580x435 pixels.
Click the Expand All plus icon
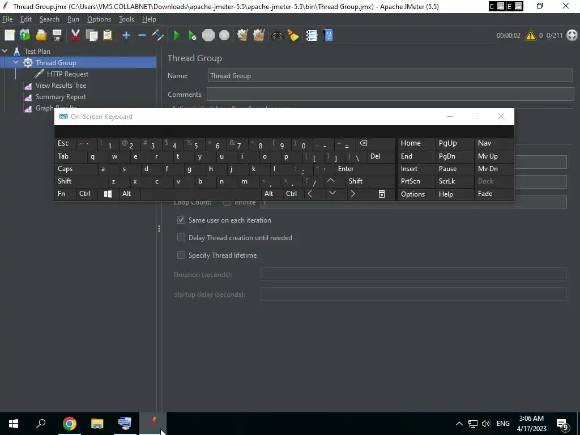tap(126, 36)
